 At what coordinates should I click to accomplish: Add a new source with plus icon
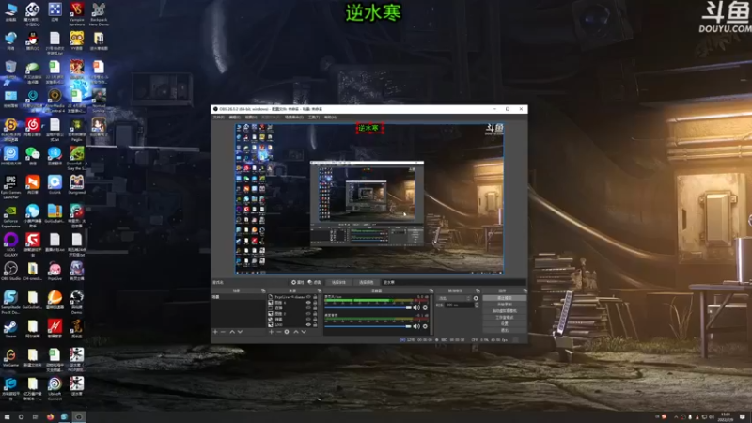(271, 332)
